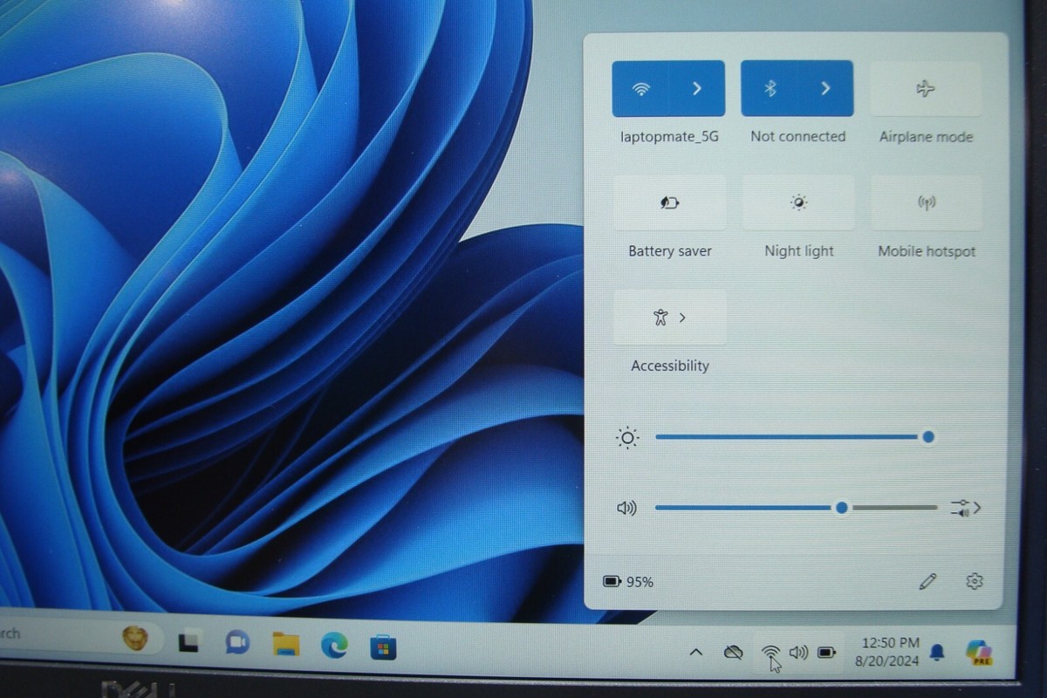1047x698 pixels.
Task: Open sound output device selector
Action: (965, 508)
